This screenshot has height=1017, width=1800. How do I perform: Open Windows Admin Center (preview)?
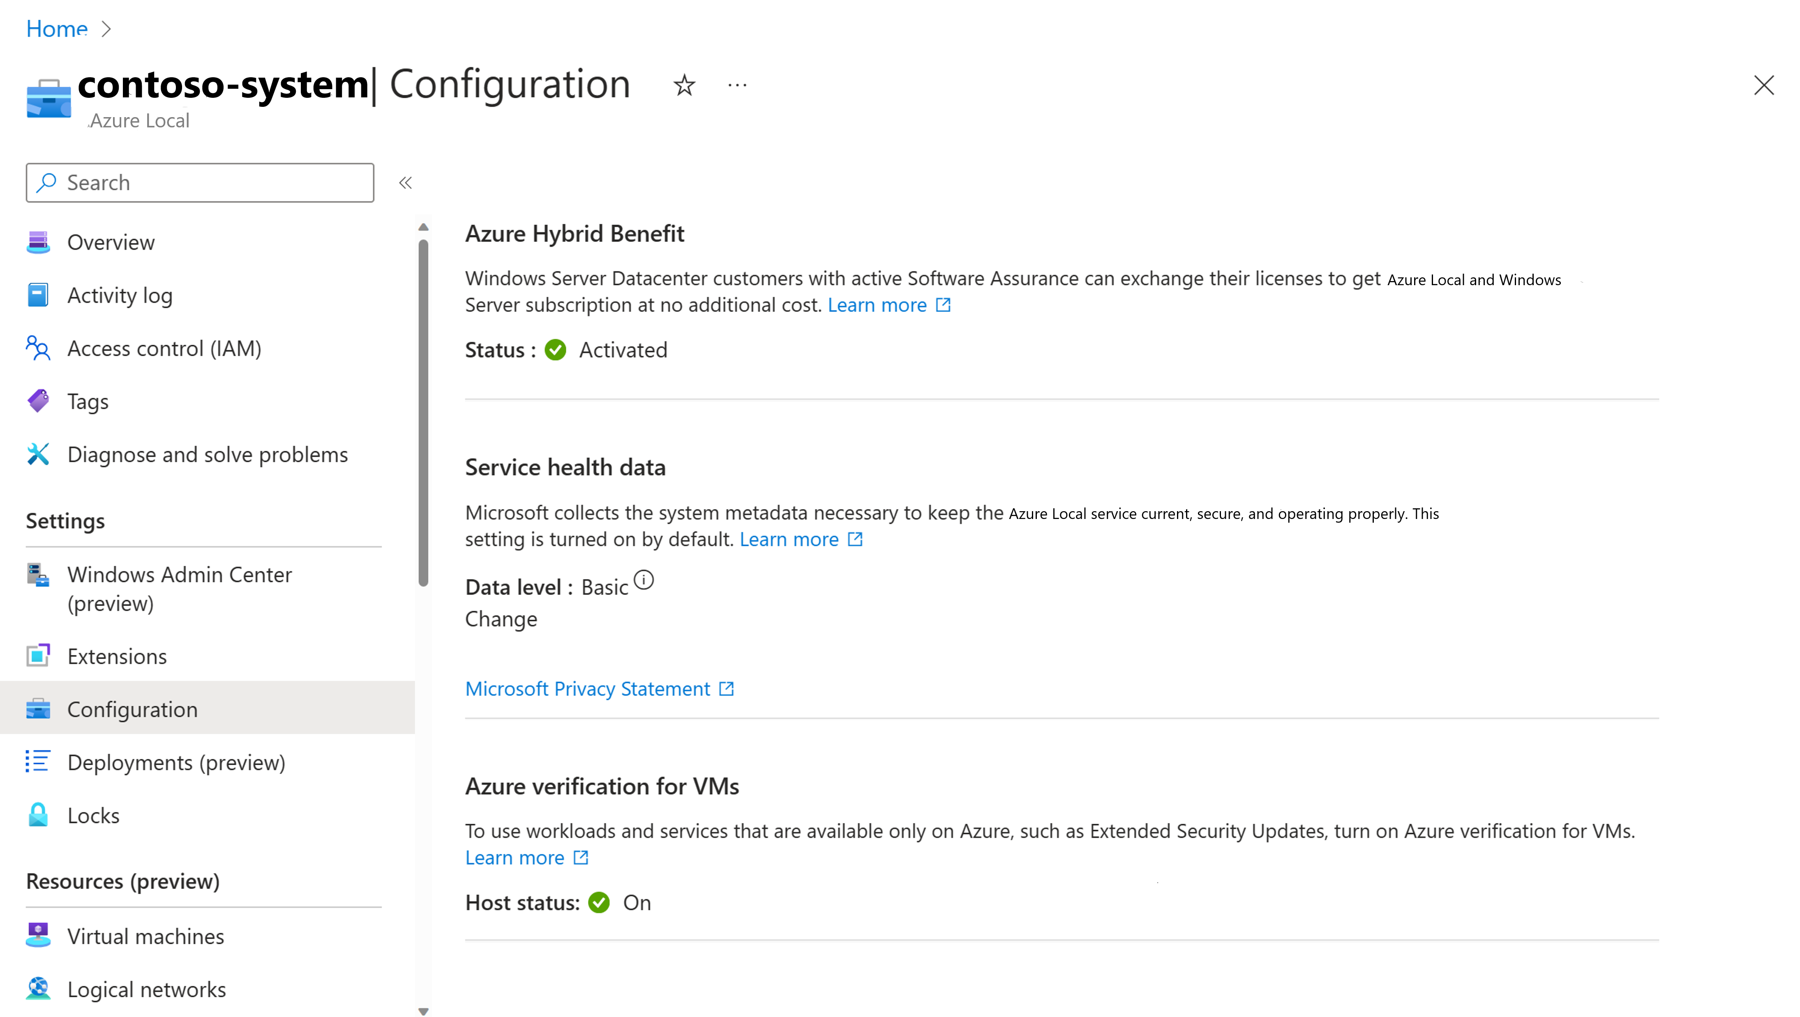(x=179, y=588)
